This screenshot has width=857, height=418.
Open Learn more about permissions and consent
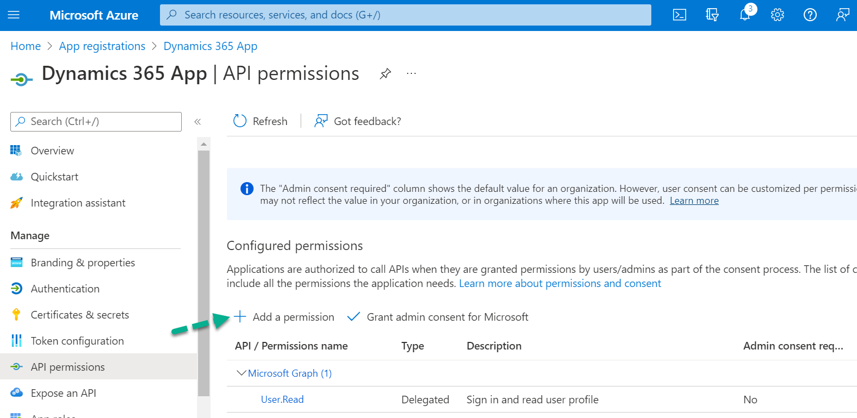tap(560, 283)
